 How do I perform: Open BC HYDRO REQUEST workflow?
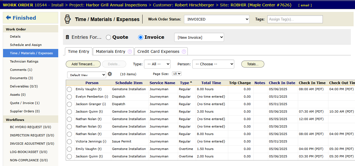point(31,127)
